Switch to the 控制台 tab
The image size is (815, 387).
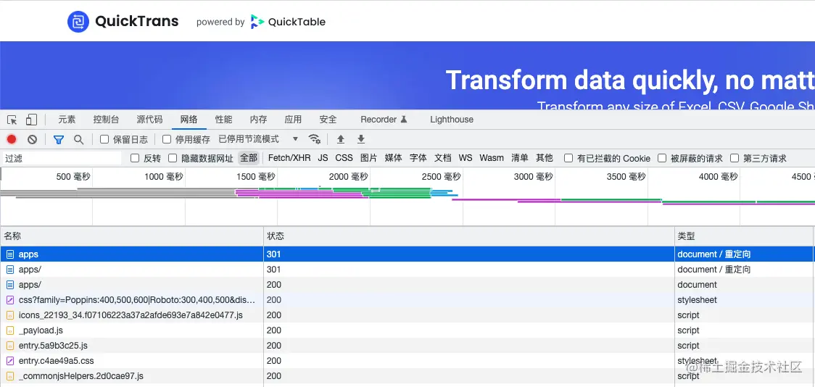pos(106,120)
